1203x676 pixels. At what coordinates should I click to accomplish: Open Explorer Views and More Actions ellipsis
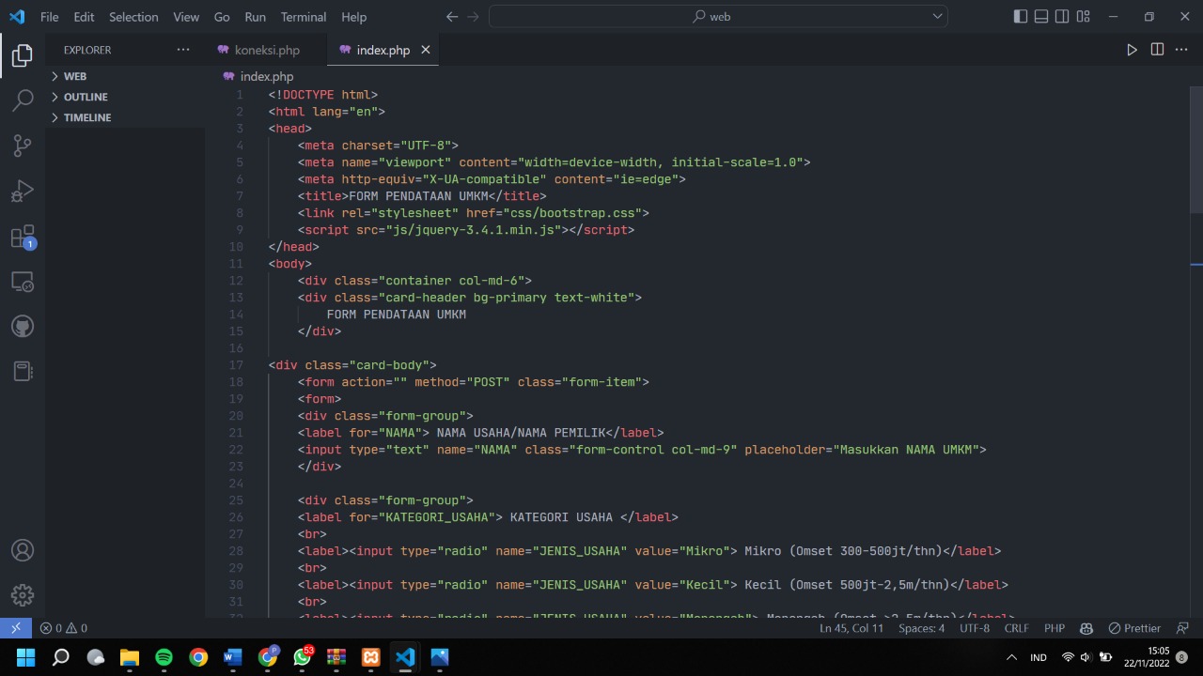click(x=183, y=50)
